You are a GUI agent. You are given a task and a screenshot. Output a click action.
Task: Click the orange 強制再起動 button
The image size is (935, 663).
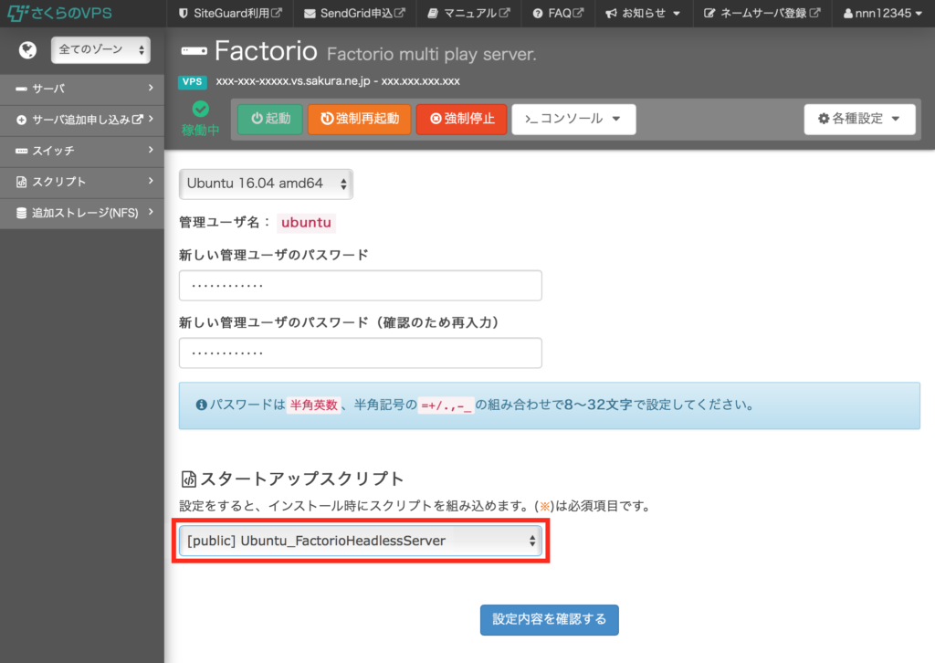point(360,119)
